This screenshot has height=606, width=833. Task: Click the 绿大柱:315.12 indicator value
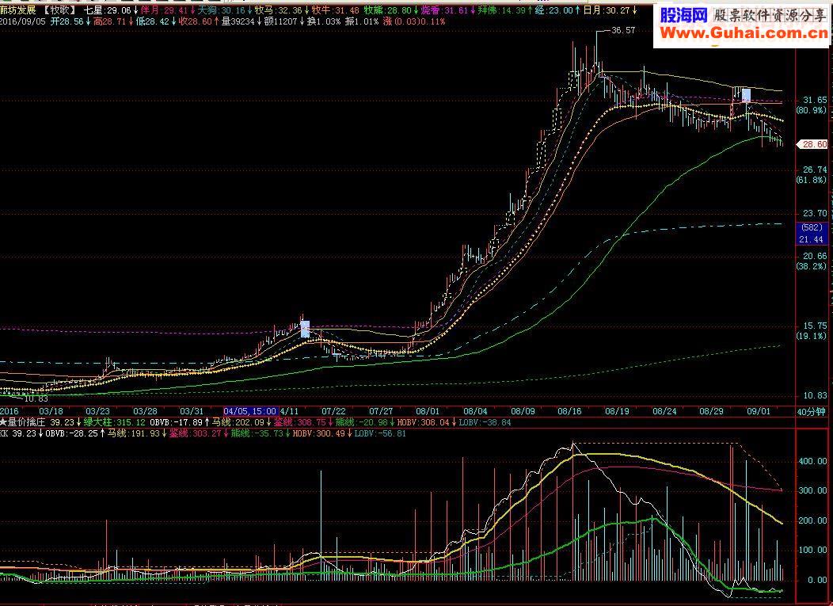pos(114,422)
